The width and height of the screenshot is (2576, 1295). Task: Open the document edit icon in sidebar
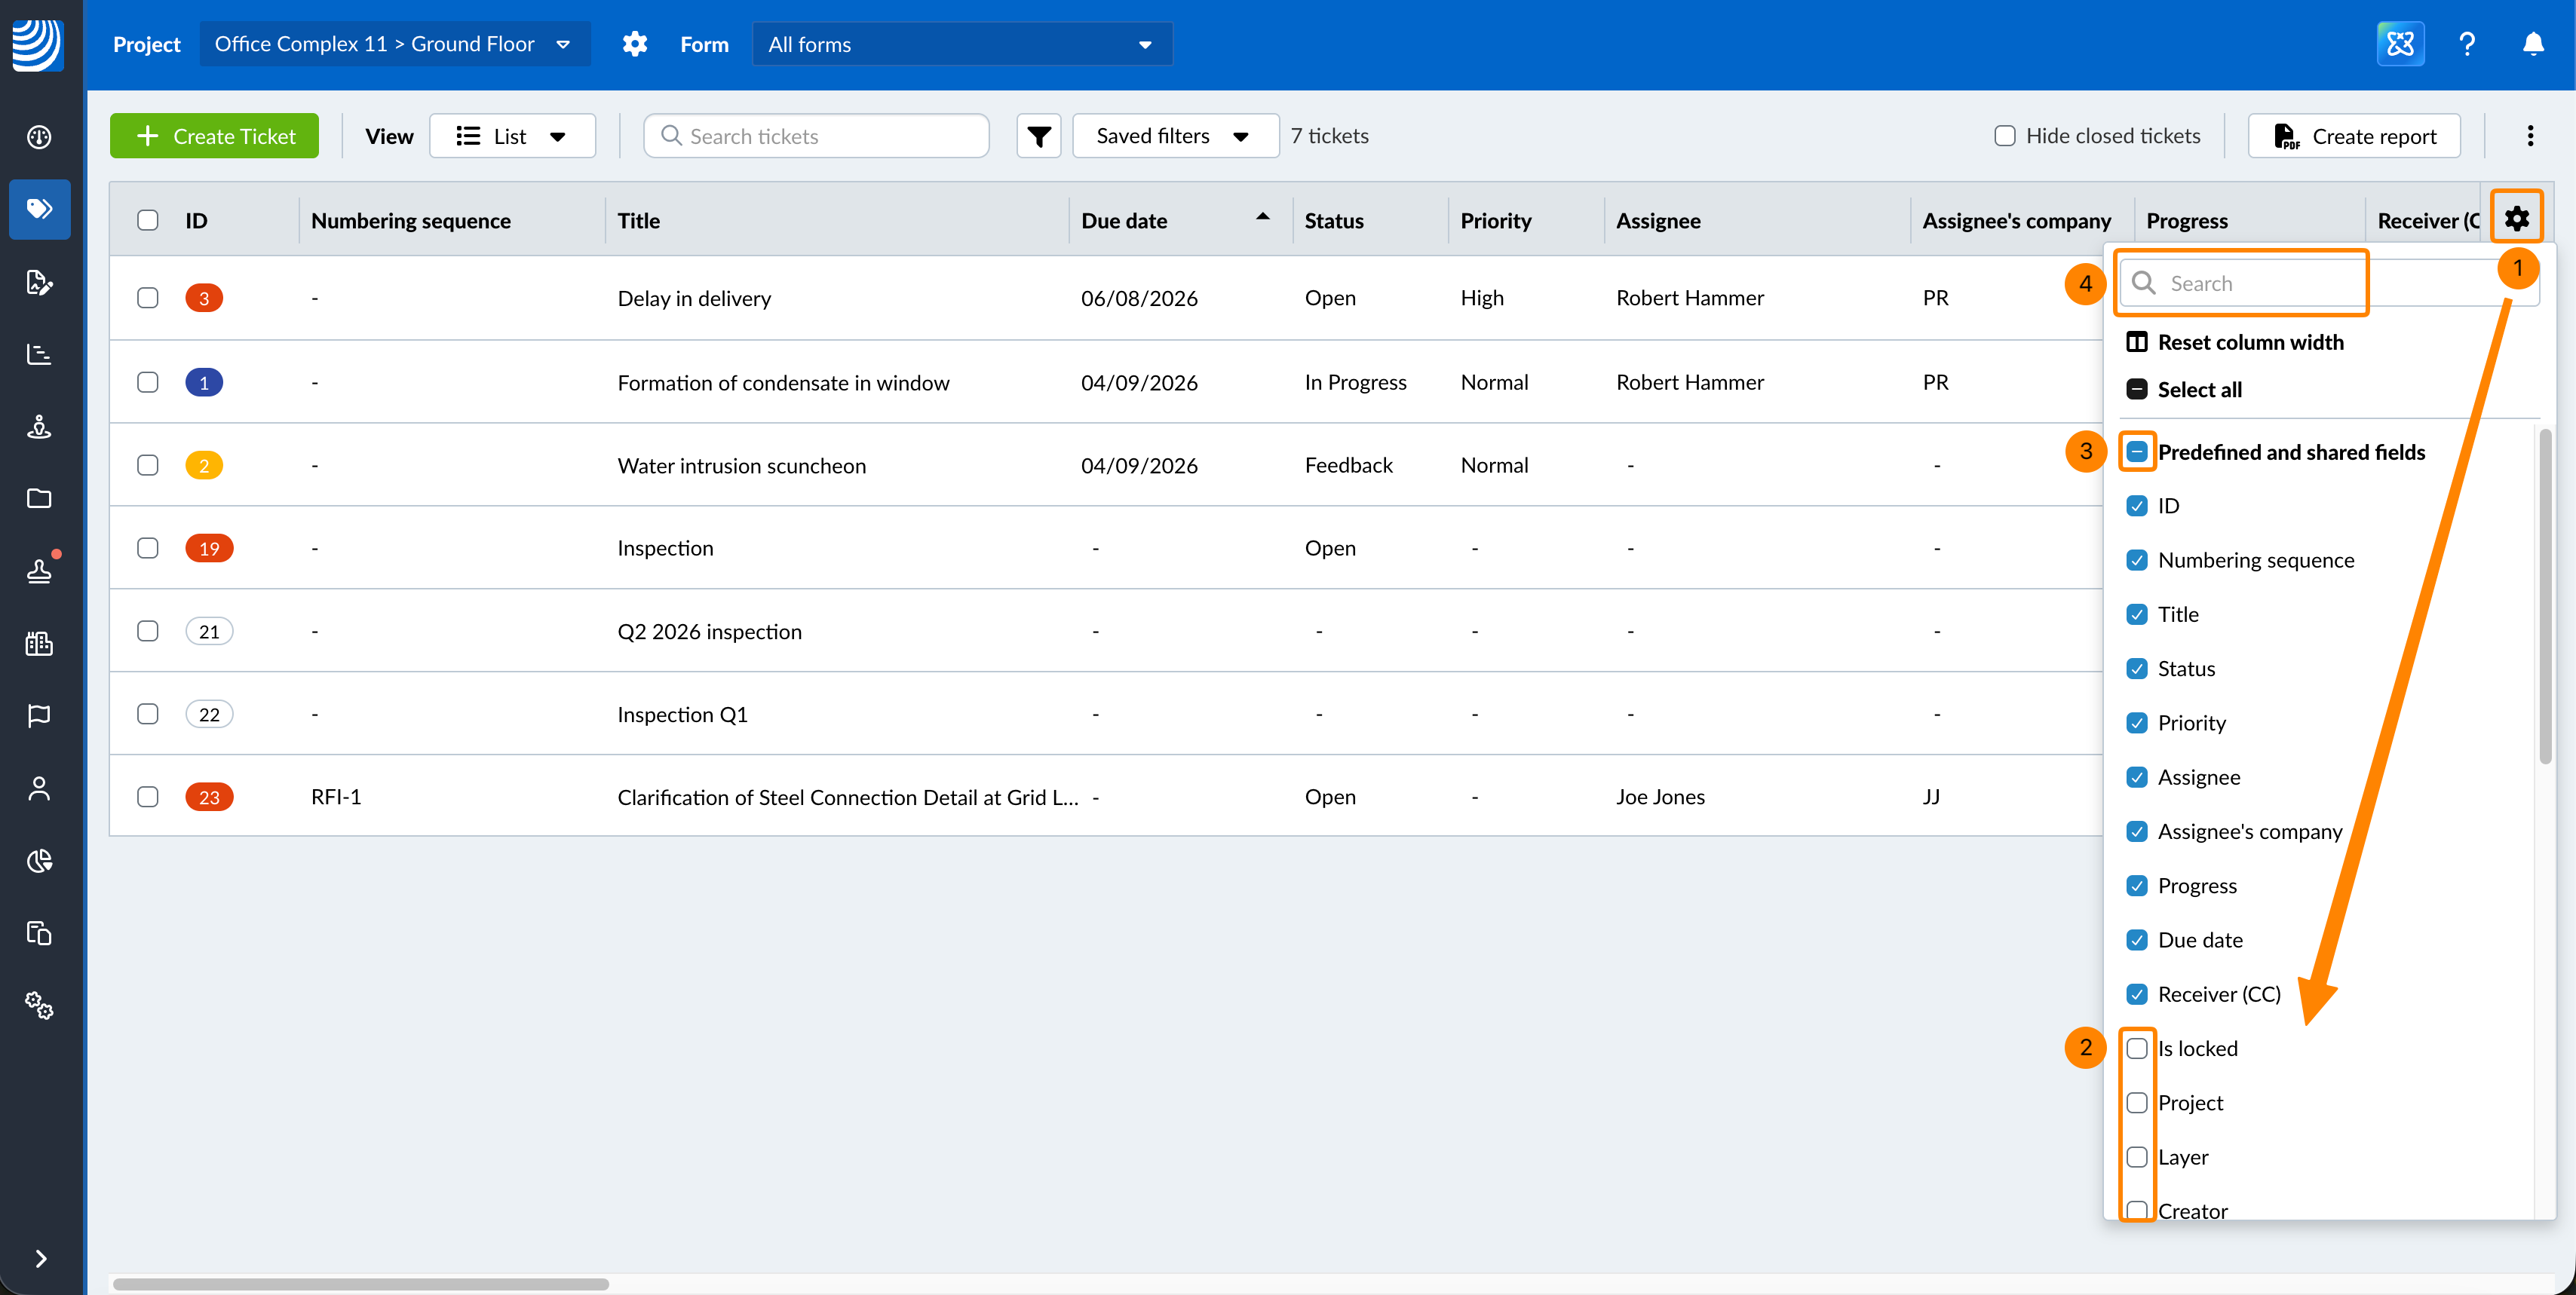(x=39, y=282)
